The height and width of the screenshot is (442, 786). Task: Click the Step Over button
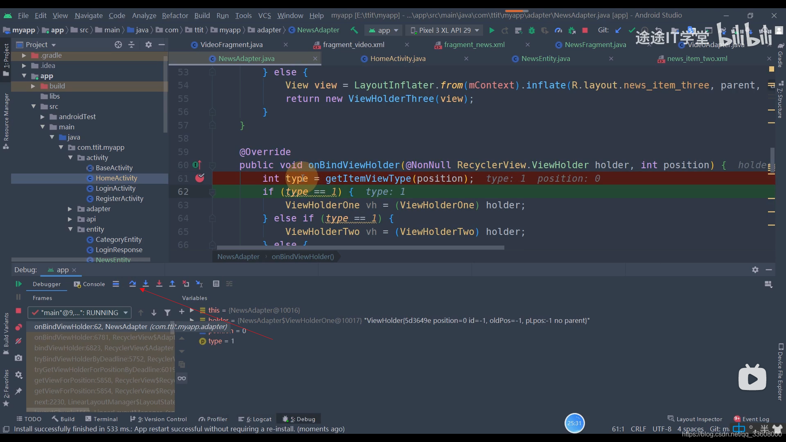click(x=132, y=284)
